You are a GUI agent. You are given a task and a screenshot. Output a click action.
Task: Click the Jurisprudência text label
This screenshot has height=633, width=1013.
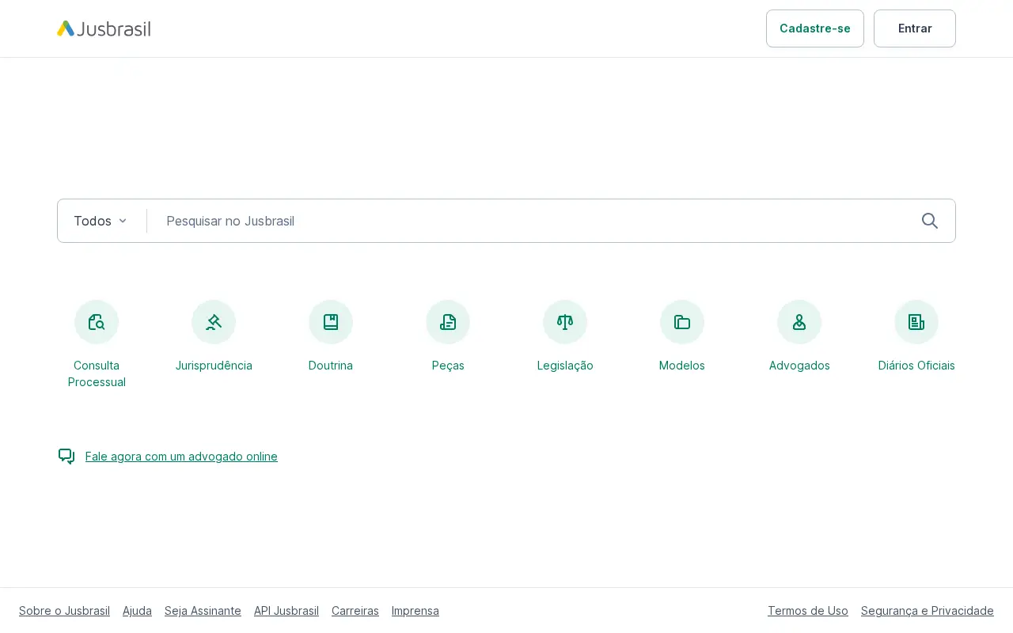click(214, 366)
